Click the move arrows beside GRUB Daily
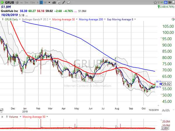This screenshot has width=175, height=131. click(3, 19)
